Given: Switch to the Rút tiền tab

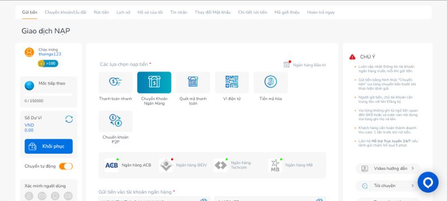Looking at the screenshot, I should click(x=101, y=12).
